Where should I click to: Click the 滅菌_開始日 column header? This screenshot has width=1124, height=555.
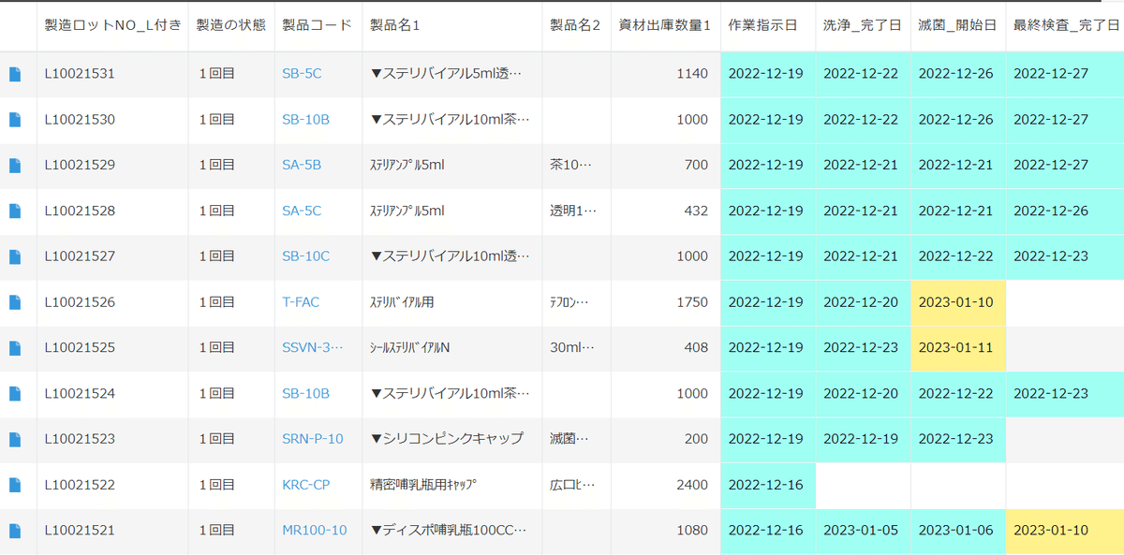coord(956,25)
